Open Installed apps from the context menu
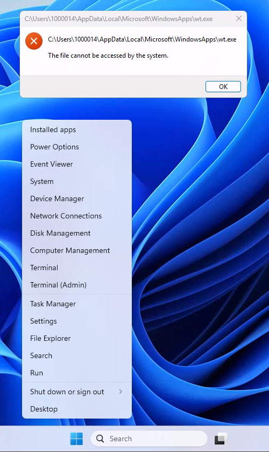The height and width of the screenshot is (452, 269). click(77, 129)
